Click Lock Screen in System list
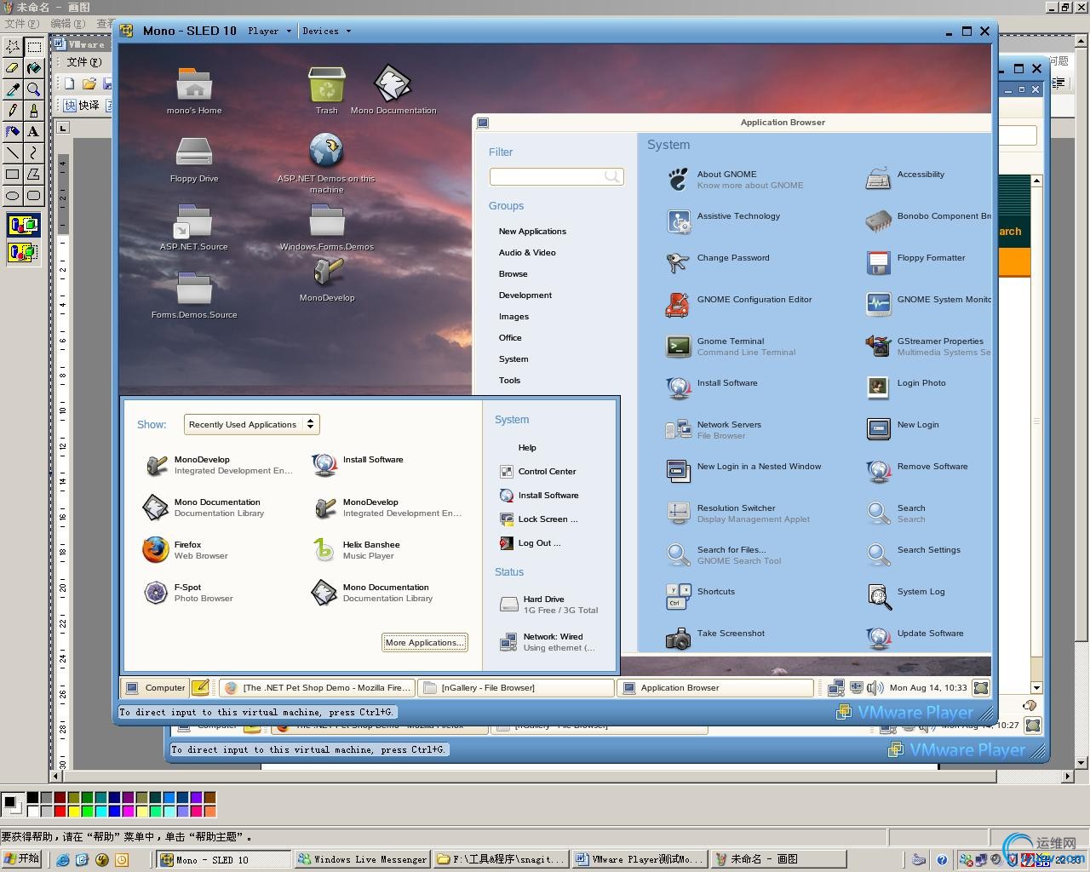The image size is (1090, 872). [x=539, y=519]
